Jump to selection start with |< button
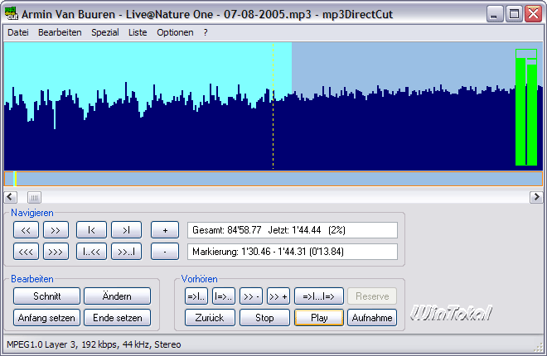 pos(91,230)
